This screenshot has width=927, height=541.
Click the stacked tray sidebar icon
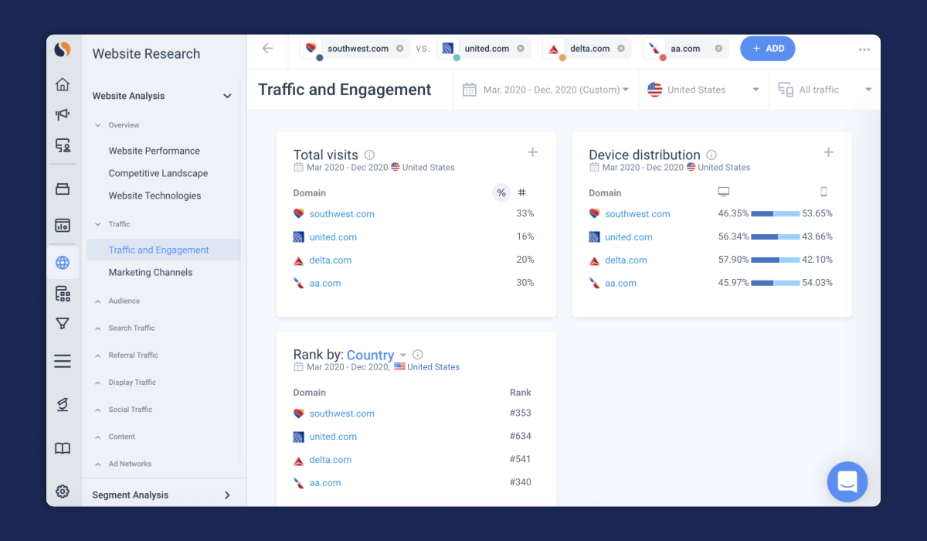(63, 189)
